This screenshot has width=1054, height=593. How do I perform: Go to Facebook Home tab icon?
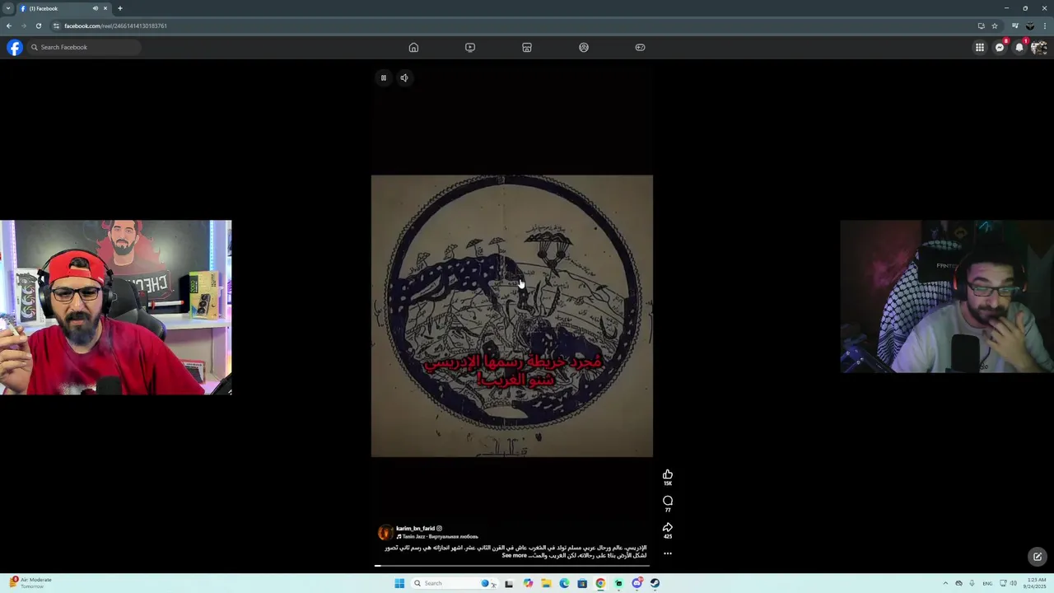click(x=413, y=47)
